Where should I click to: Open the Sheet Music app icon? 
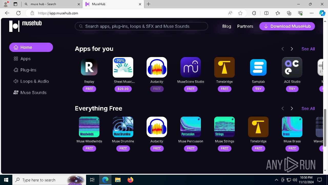pyautogui.click(x=123, y=67)
